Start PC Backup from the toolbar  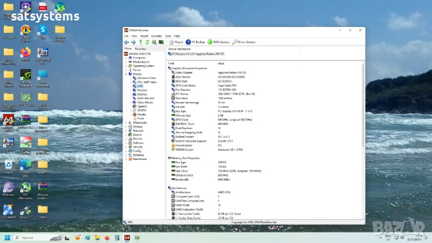195,42
